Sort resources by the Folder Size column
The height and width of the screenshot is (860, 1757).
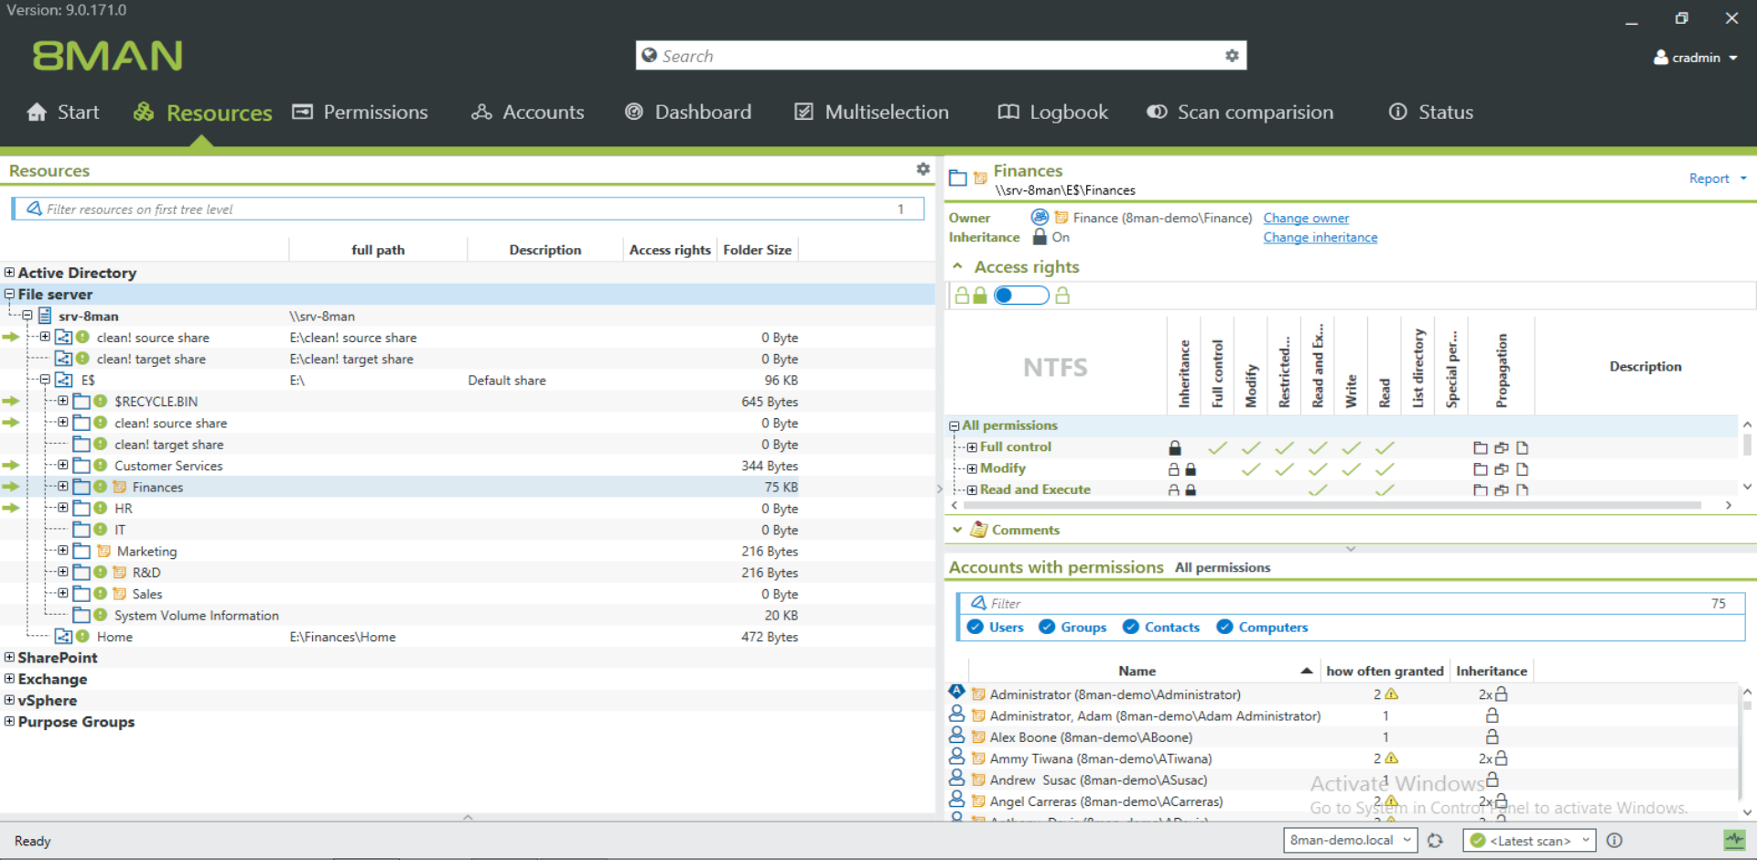pos(757,250)
